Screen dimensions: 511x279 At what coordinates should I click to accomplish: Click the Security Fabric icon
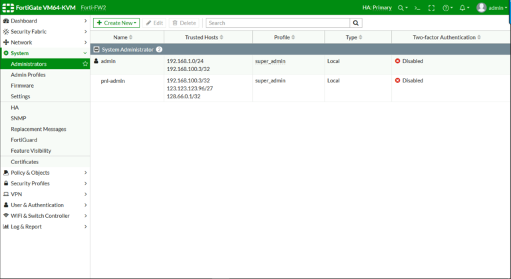6,32
